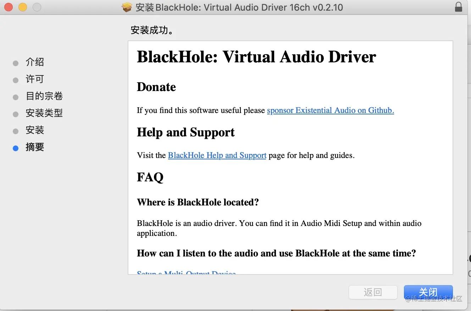Click the window title text

(x=239, y=7)
